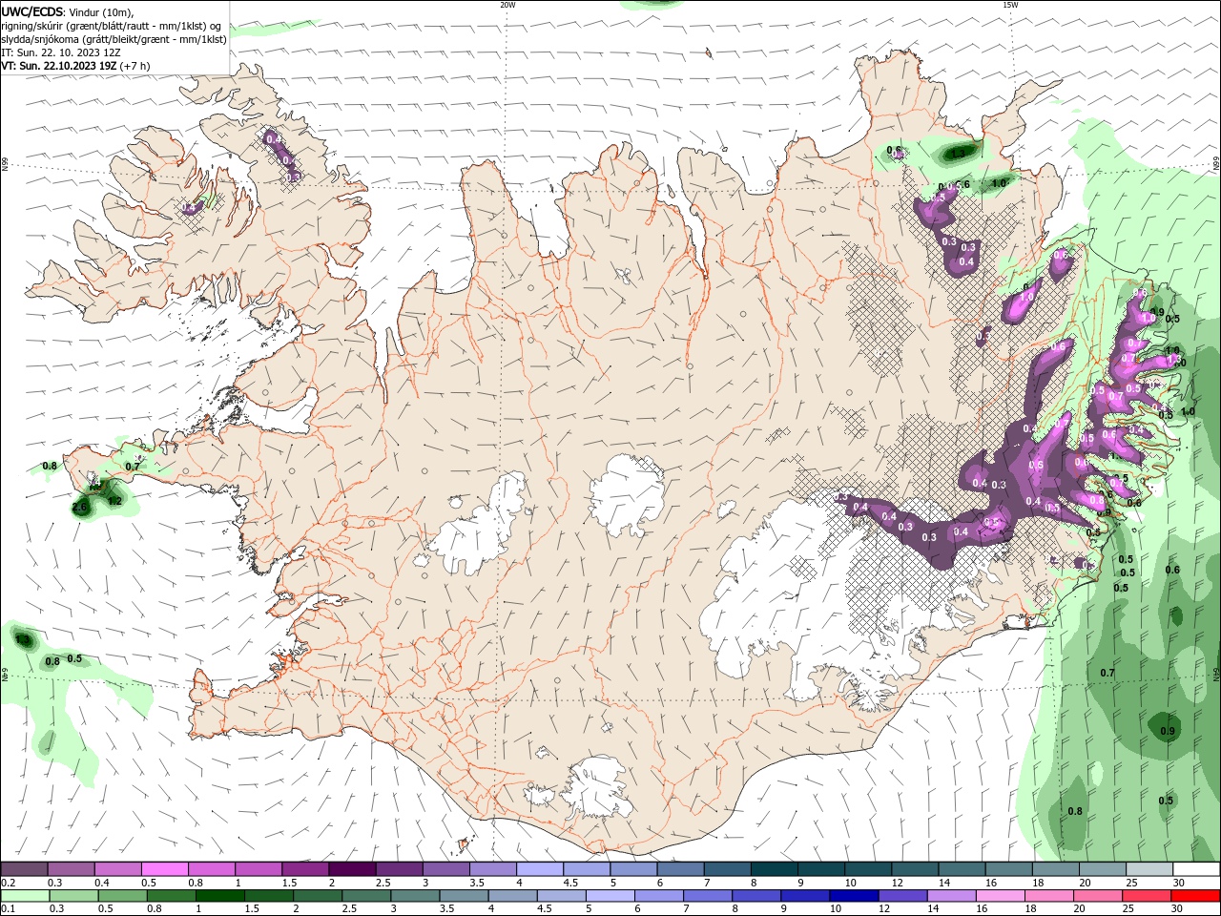Click the 20W longitude label
This screenshot has width=1221, height=916.
pyautogui.click(x=507, y=5)
